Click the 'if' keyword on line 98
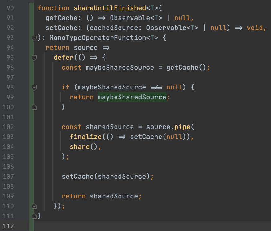 [66, 87]
